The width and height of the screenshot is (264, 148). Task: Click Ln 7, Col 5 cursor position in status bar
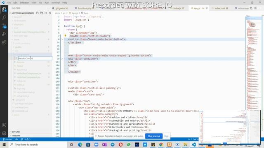coord(193,139)
